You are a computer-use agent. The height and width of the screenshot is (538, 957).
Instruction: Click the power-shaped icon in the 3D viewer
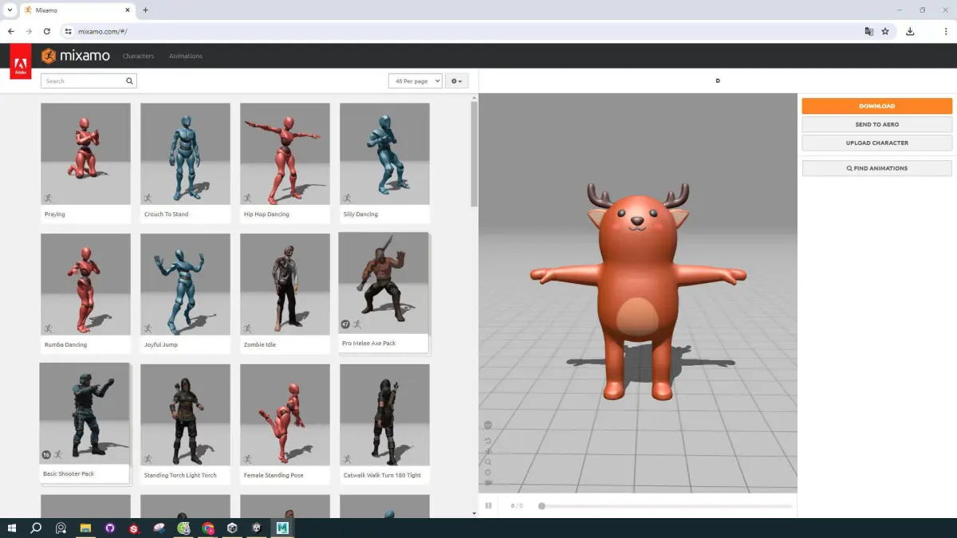[x=488, y=472]
